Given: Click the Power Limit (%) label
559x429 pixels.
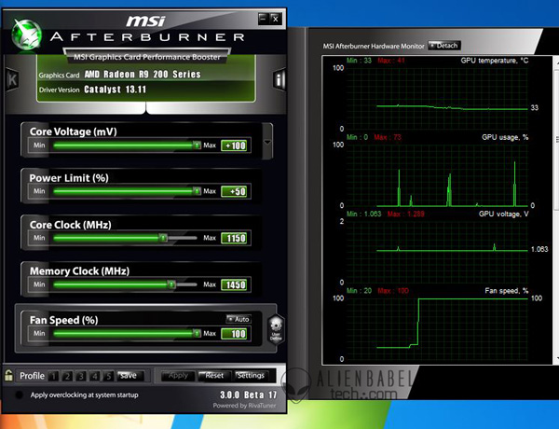Looking at the screenshot, I should point(69,178).
